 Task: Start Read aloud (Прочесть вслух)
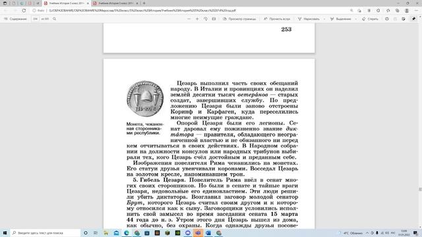(277, 19)
